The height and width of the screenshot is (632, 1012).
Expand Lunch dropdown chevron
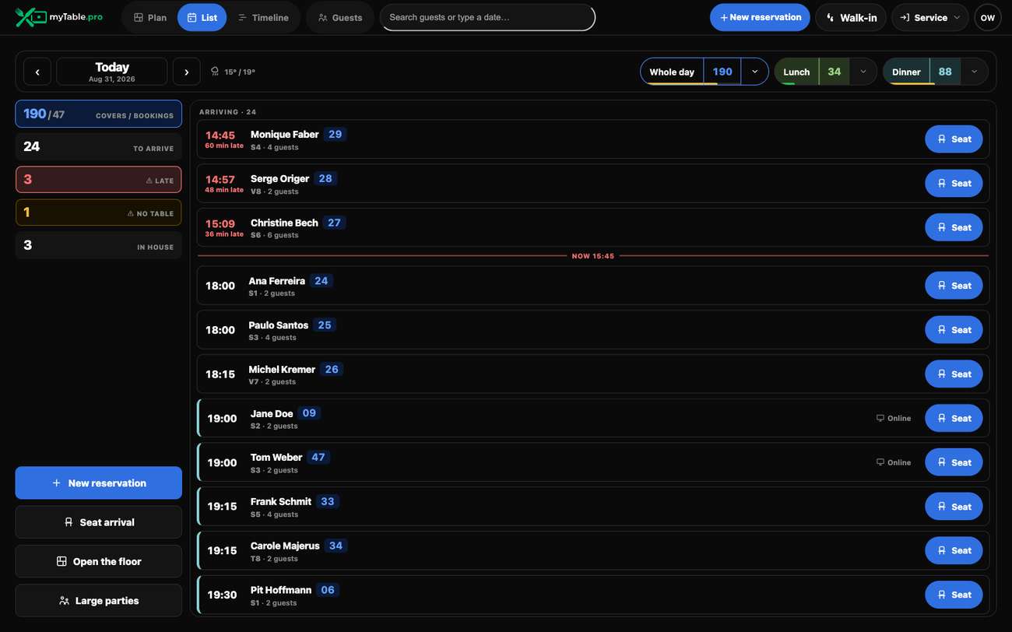pyautogui.click(x=863, y=72)
